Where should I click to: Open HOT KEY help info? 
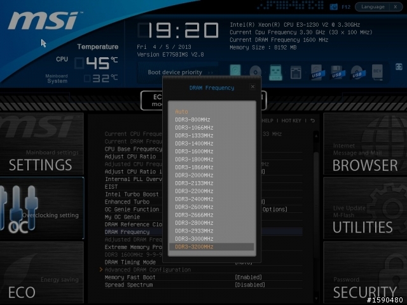291,121
